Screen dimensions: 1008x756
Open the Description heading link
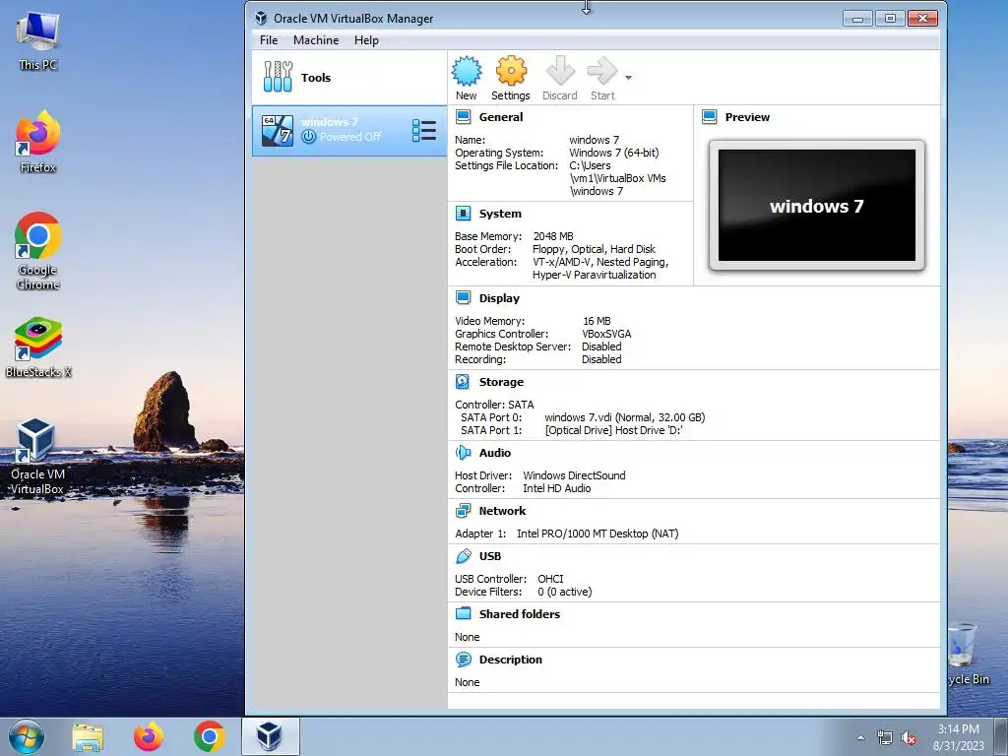(x=511, y=660)
